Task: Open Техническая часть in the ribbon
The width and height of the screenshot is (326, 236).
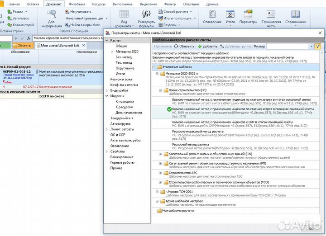Action: pos(271,17)
